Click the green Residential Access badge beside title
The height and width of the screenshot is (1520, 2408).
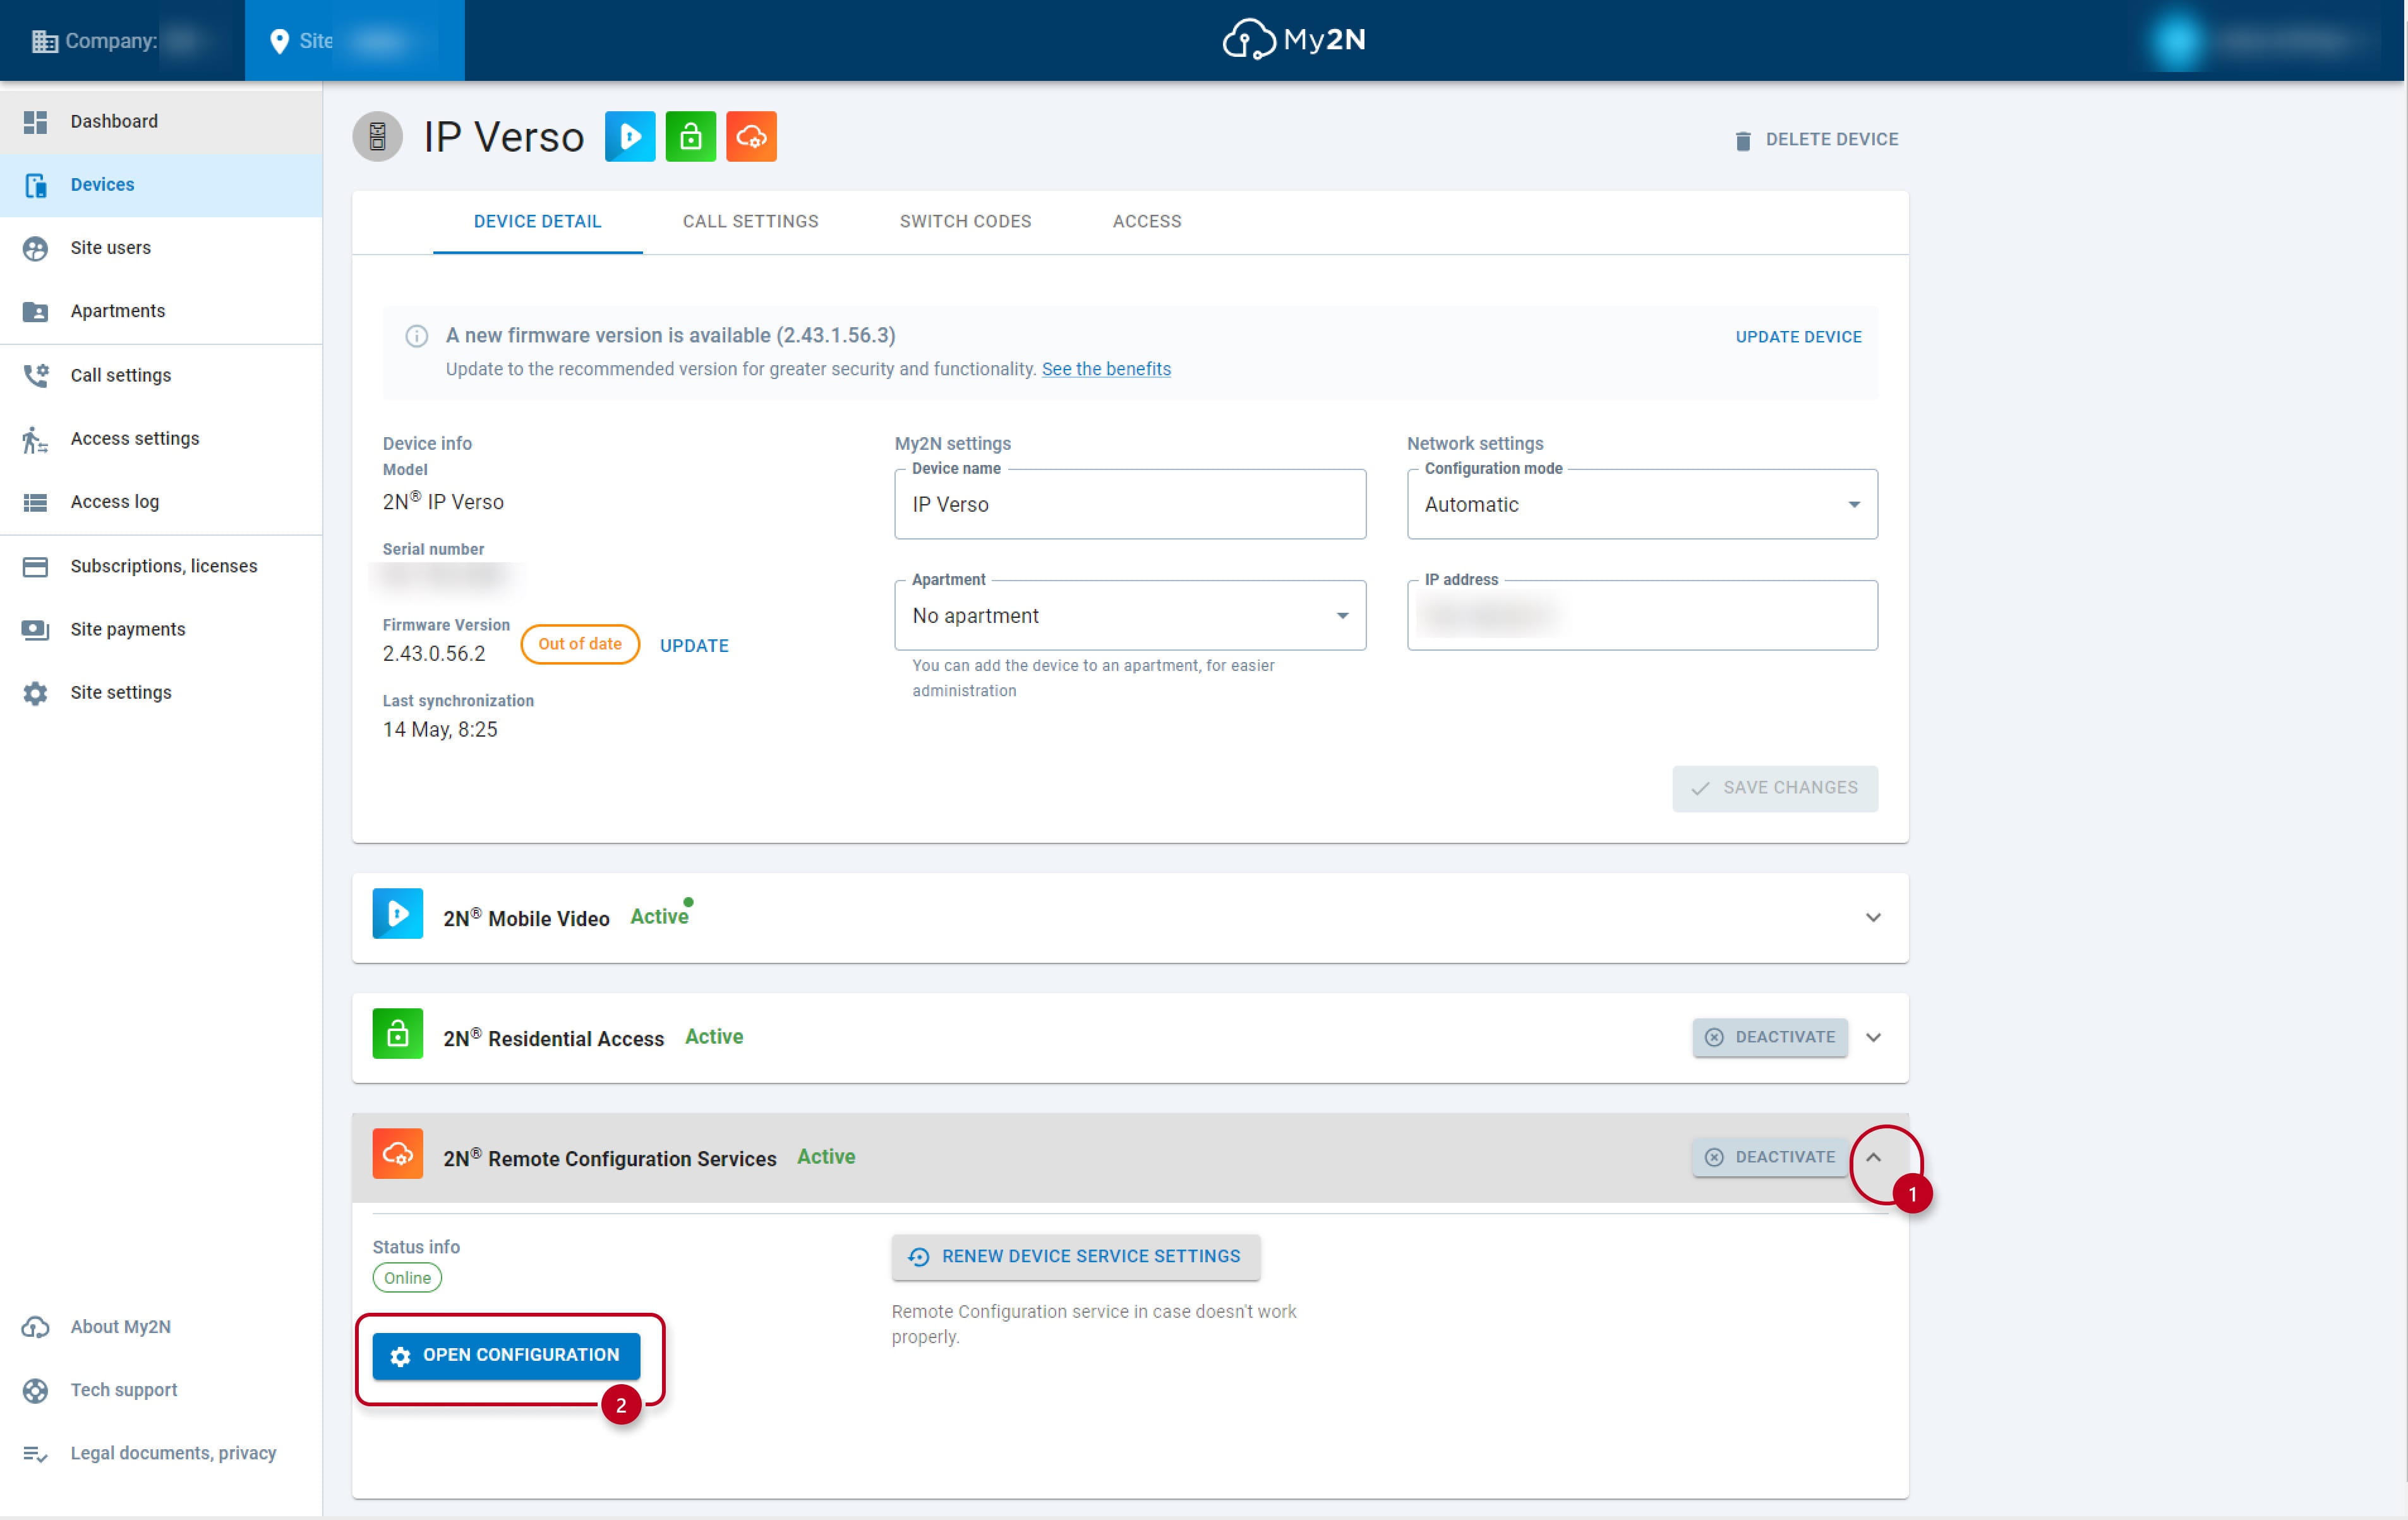691,136
